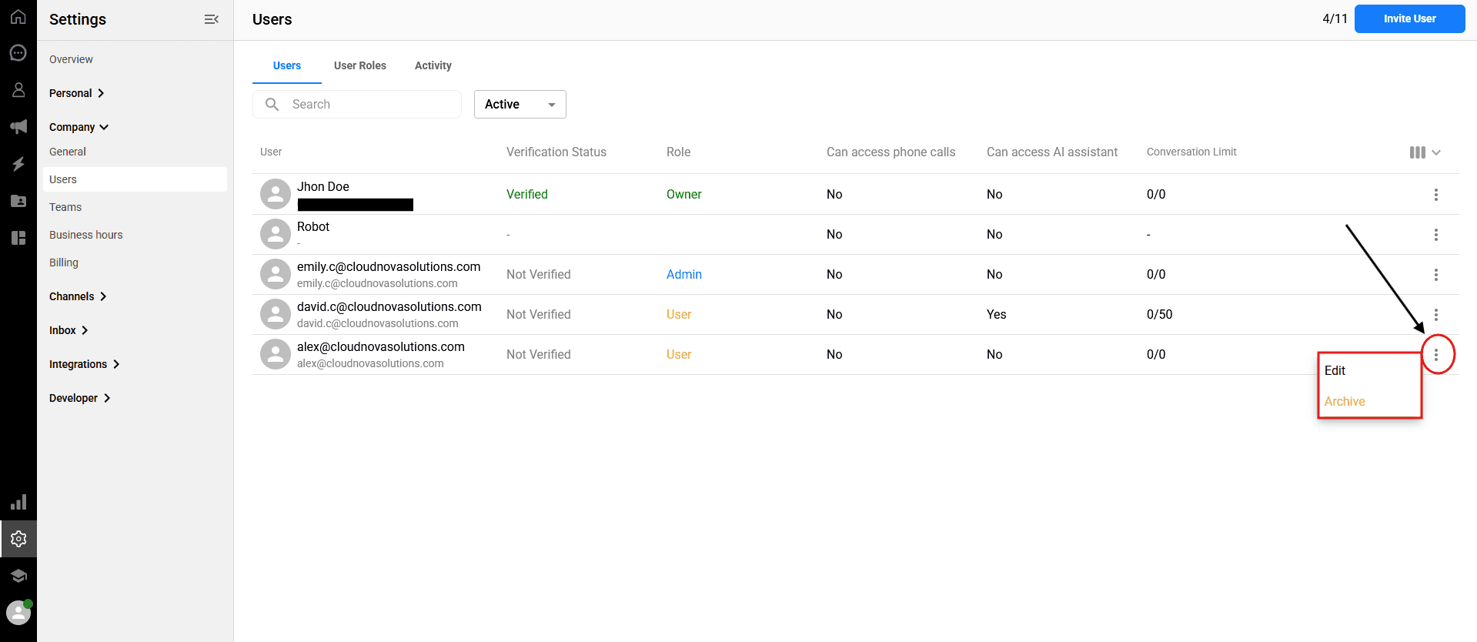This screenshot has width=1477, height=642.
Task: Switch to the User Roles tab
Action: pyautogui.click(x=359, y=65)
